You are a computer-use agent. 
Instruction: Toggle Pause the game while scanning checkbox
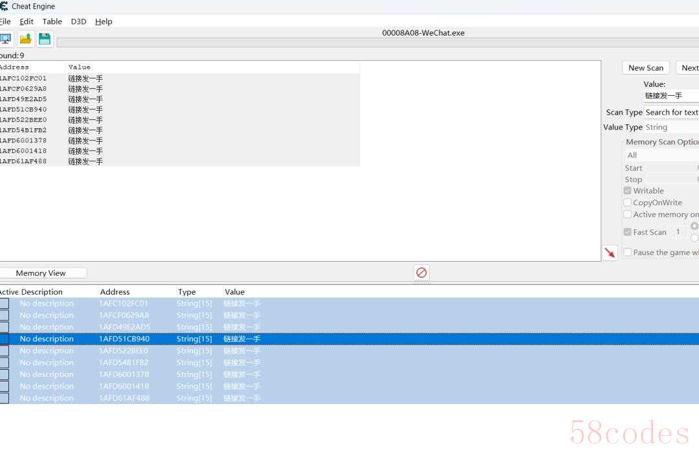[628, 253]
